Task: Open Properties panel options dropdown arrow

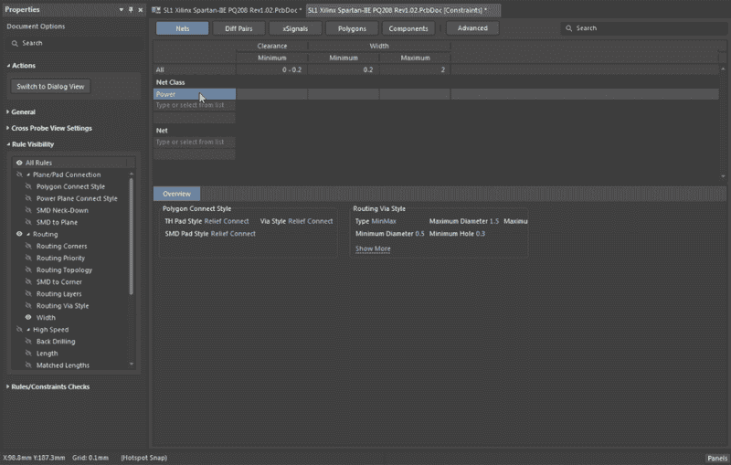Action: 122,10
